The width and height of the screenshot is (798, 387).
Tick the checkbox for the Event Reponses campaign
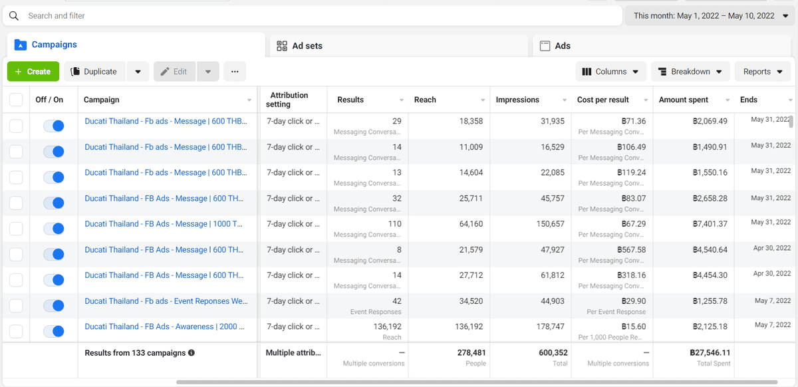[16, 306]
